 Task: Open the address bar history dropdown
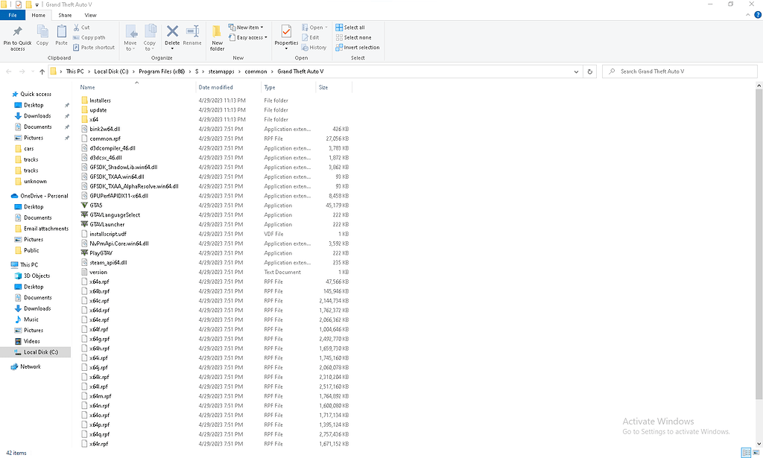pos(576,71)
